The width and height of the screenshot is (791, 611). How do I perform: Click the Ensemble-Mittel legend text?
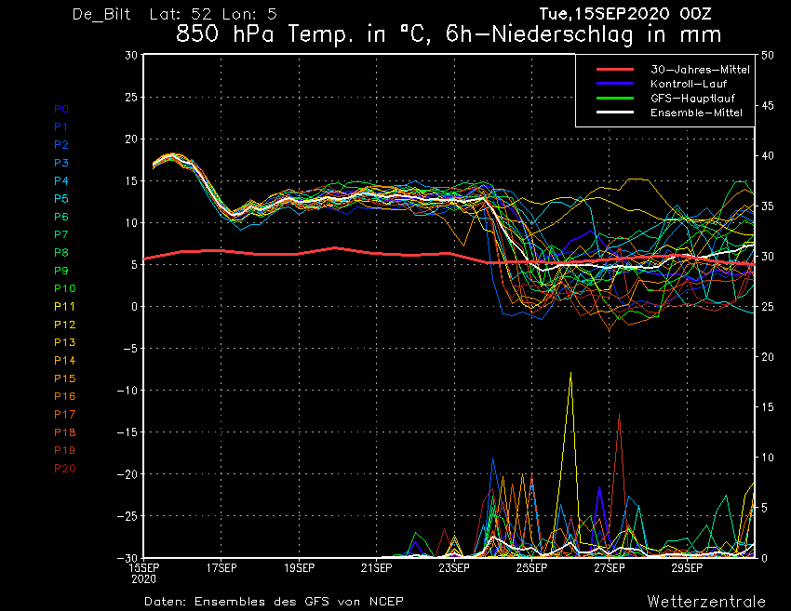[x=696, y=113]
